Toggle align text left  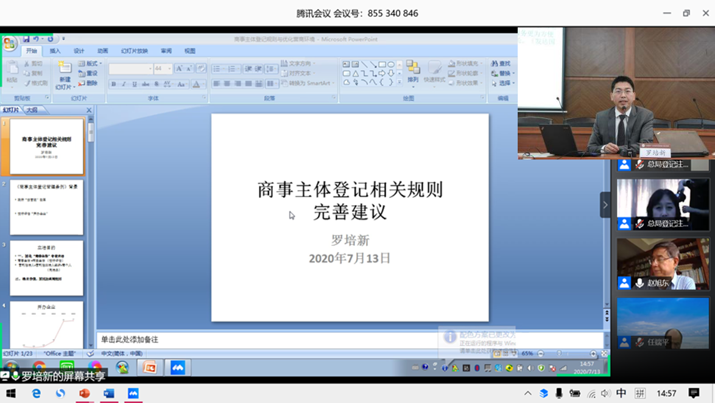[x=217, y=83]
